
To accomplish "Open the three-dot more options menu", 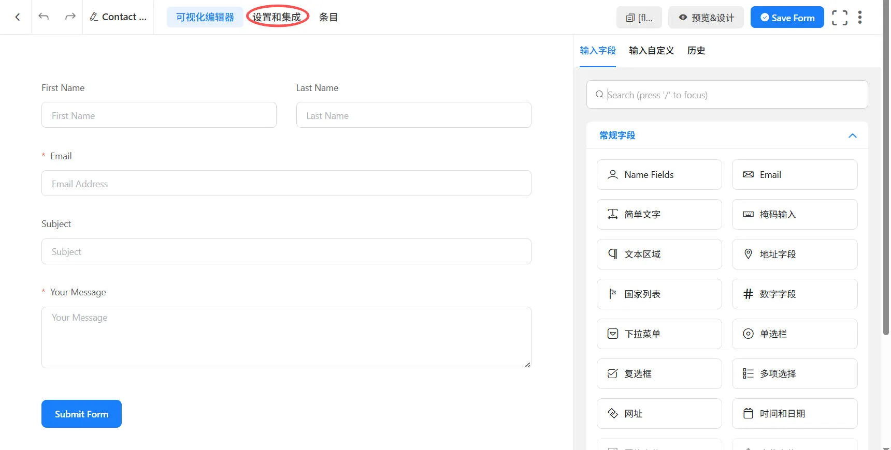I will tap(860, 18).
